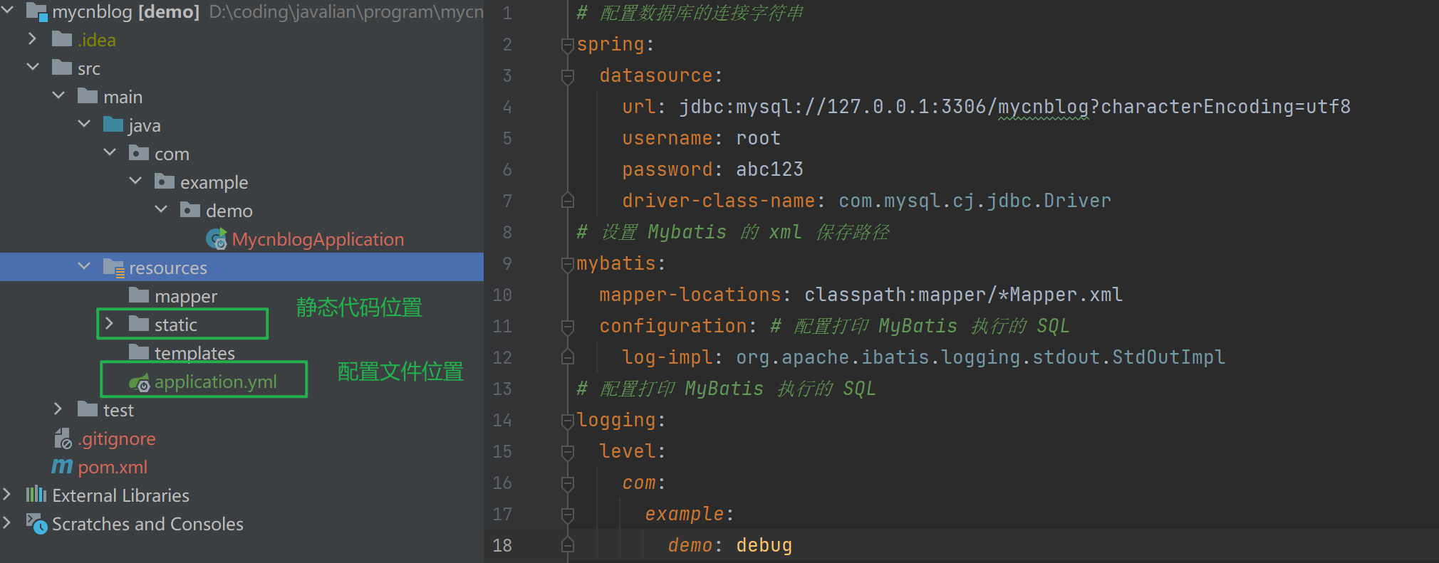1439x563 pixels.
Task: Select the templates folder
Action: [194, 353]
